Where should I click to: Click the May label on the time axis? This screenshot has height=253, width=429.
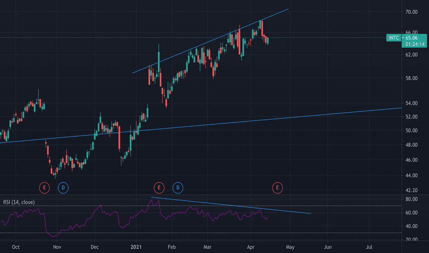coord(290,247)
